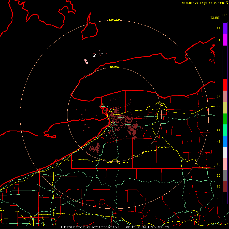Click the GR salmon legend color swatch
The width and height of the screenshot is (229, 229).
(x=225, y=96)
